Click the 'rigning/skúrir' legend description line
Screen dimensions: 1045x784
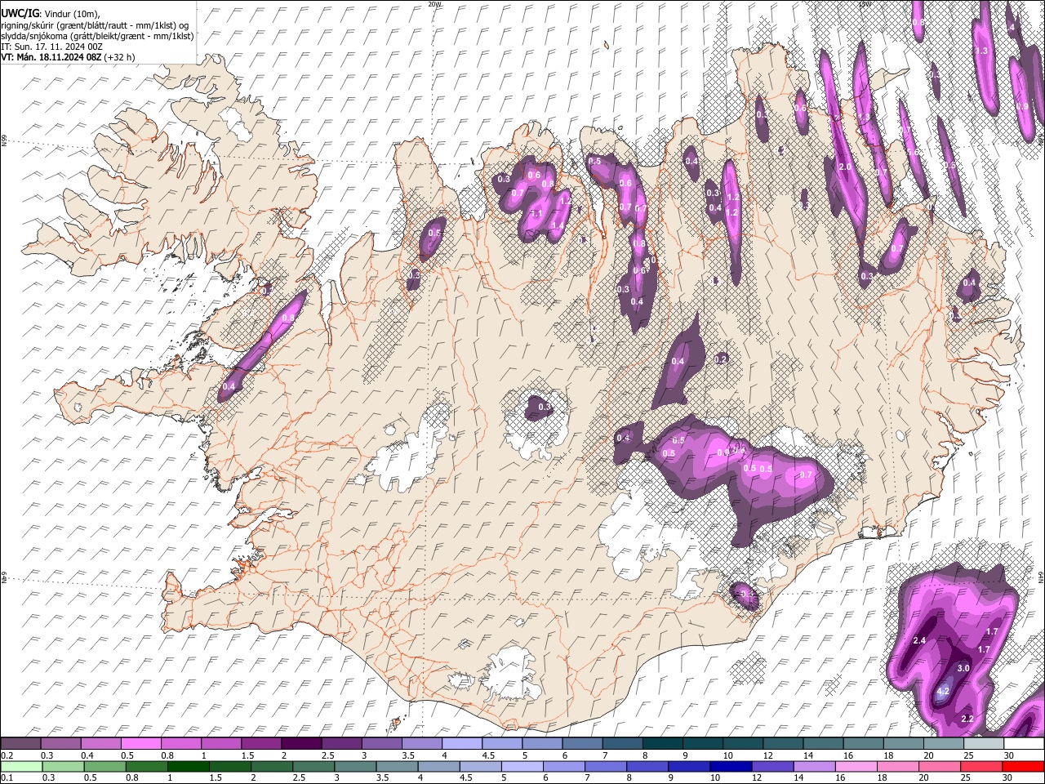point(96,24)
